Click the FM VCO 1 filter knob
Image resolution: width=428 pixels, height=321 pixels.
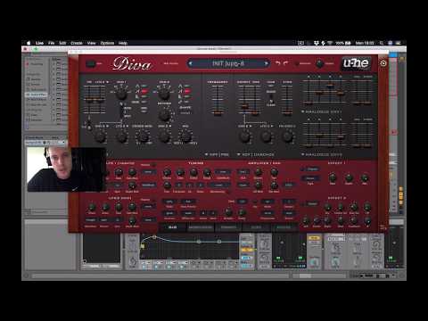coord(287,136)
